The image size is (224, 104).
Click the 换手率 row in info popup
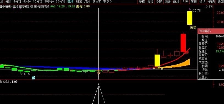[x=211, y=74]
